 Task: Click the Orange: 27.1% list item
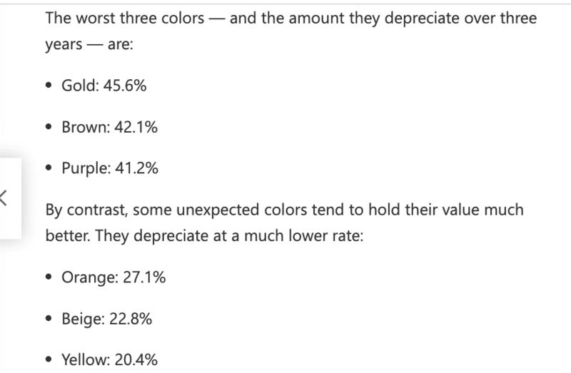[x=113, y=277]
